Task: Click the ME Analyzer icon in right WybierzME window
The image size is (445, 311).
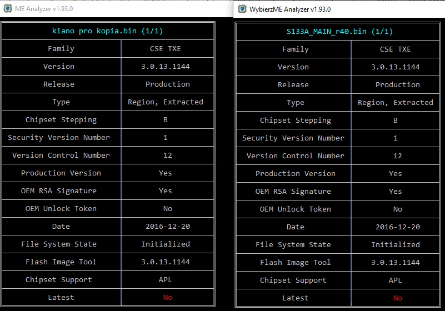Action: pos(242,9)
